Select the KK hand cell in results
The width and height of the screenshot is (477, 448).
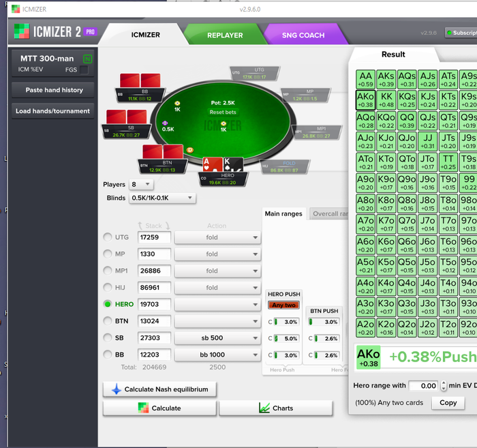pos(386,100)
